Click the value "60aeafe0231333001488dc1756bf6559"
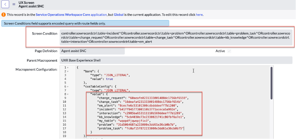 click(x=158, y=98)
